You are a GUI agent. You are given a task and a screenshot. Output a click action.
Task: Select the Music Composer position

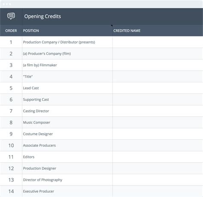pos(36,122)
